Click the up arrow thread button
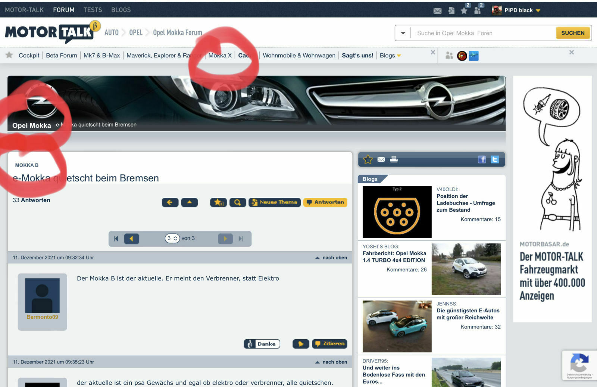The image size is (597, 387). tap(190, 202)
